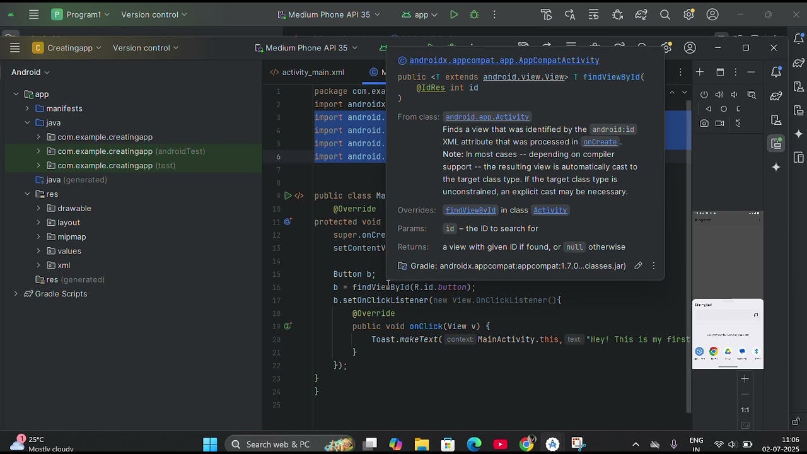The image size is (807, 454).
Task: Expand the drawable folder
Action: click(38, 208)
